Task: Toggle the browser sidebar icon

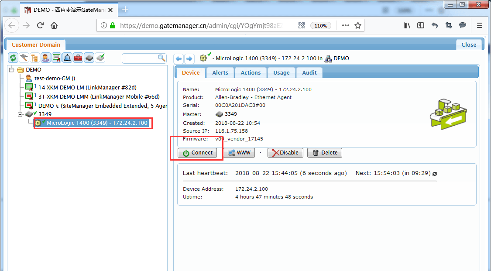Action: point(421,26)
